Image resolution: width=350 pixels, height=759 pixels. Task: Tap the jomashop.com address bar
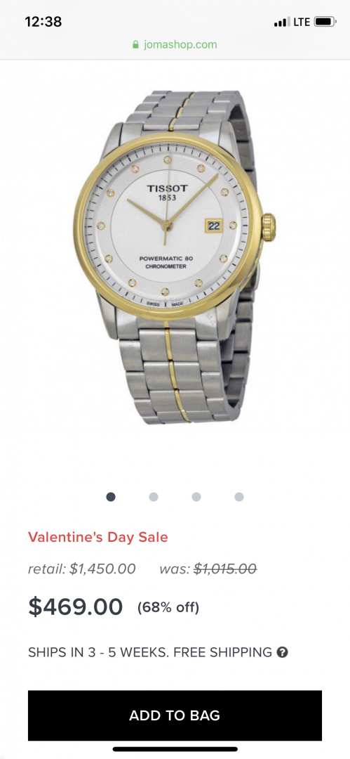tap(175, 45)
